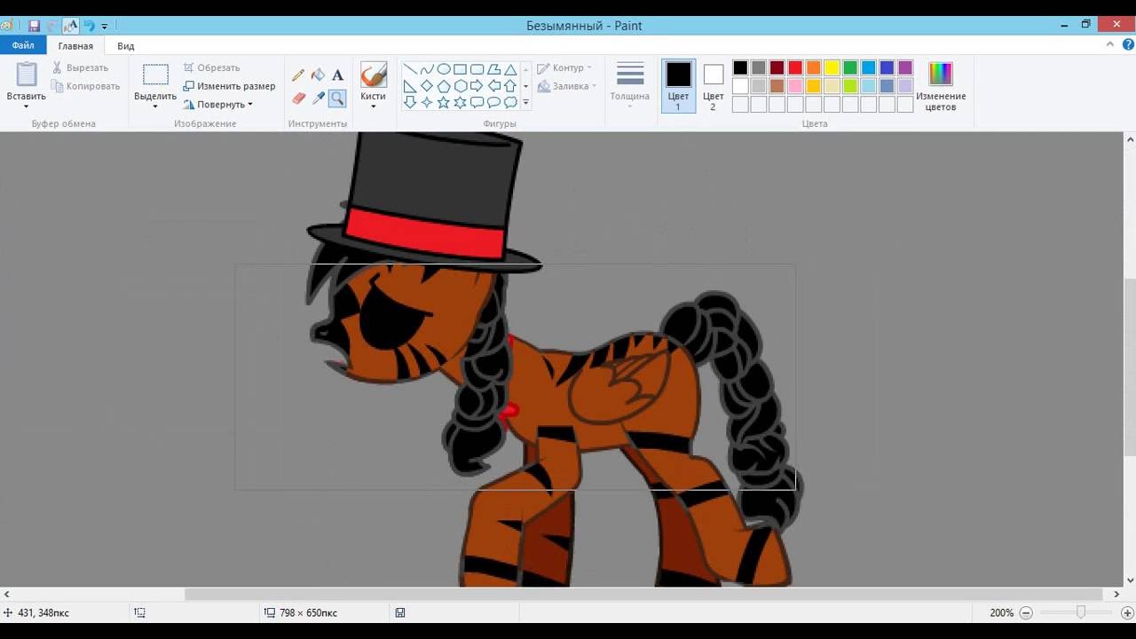Screen dimensions: 1136x639
Task: Pick the purple color swatch
Action: (905, 67)
